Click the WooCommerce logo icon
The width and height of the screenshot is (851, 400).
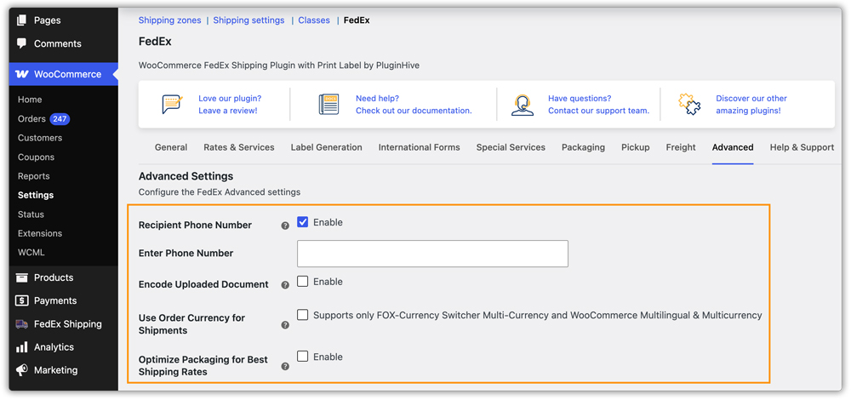pos(22,74)
